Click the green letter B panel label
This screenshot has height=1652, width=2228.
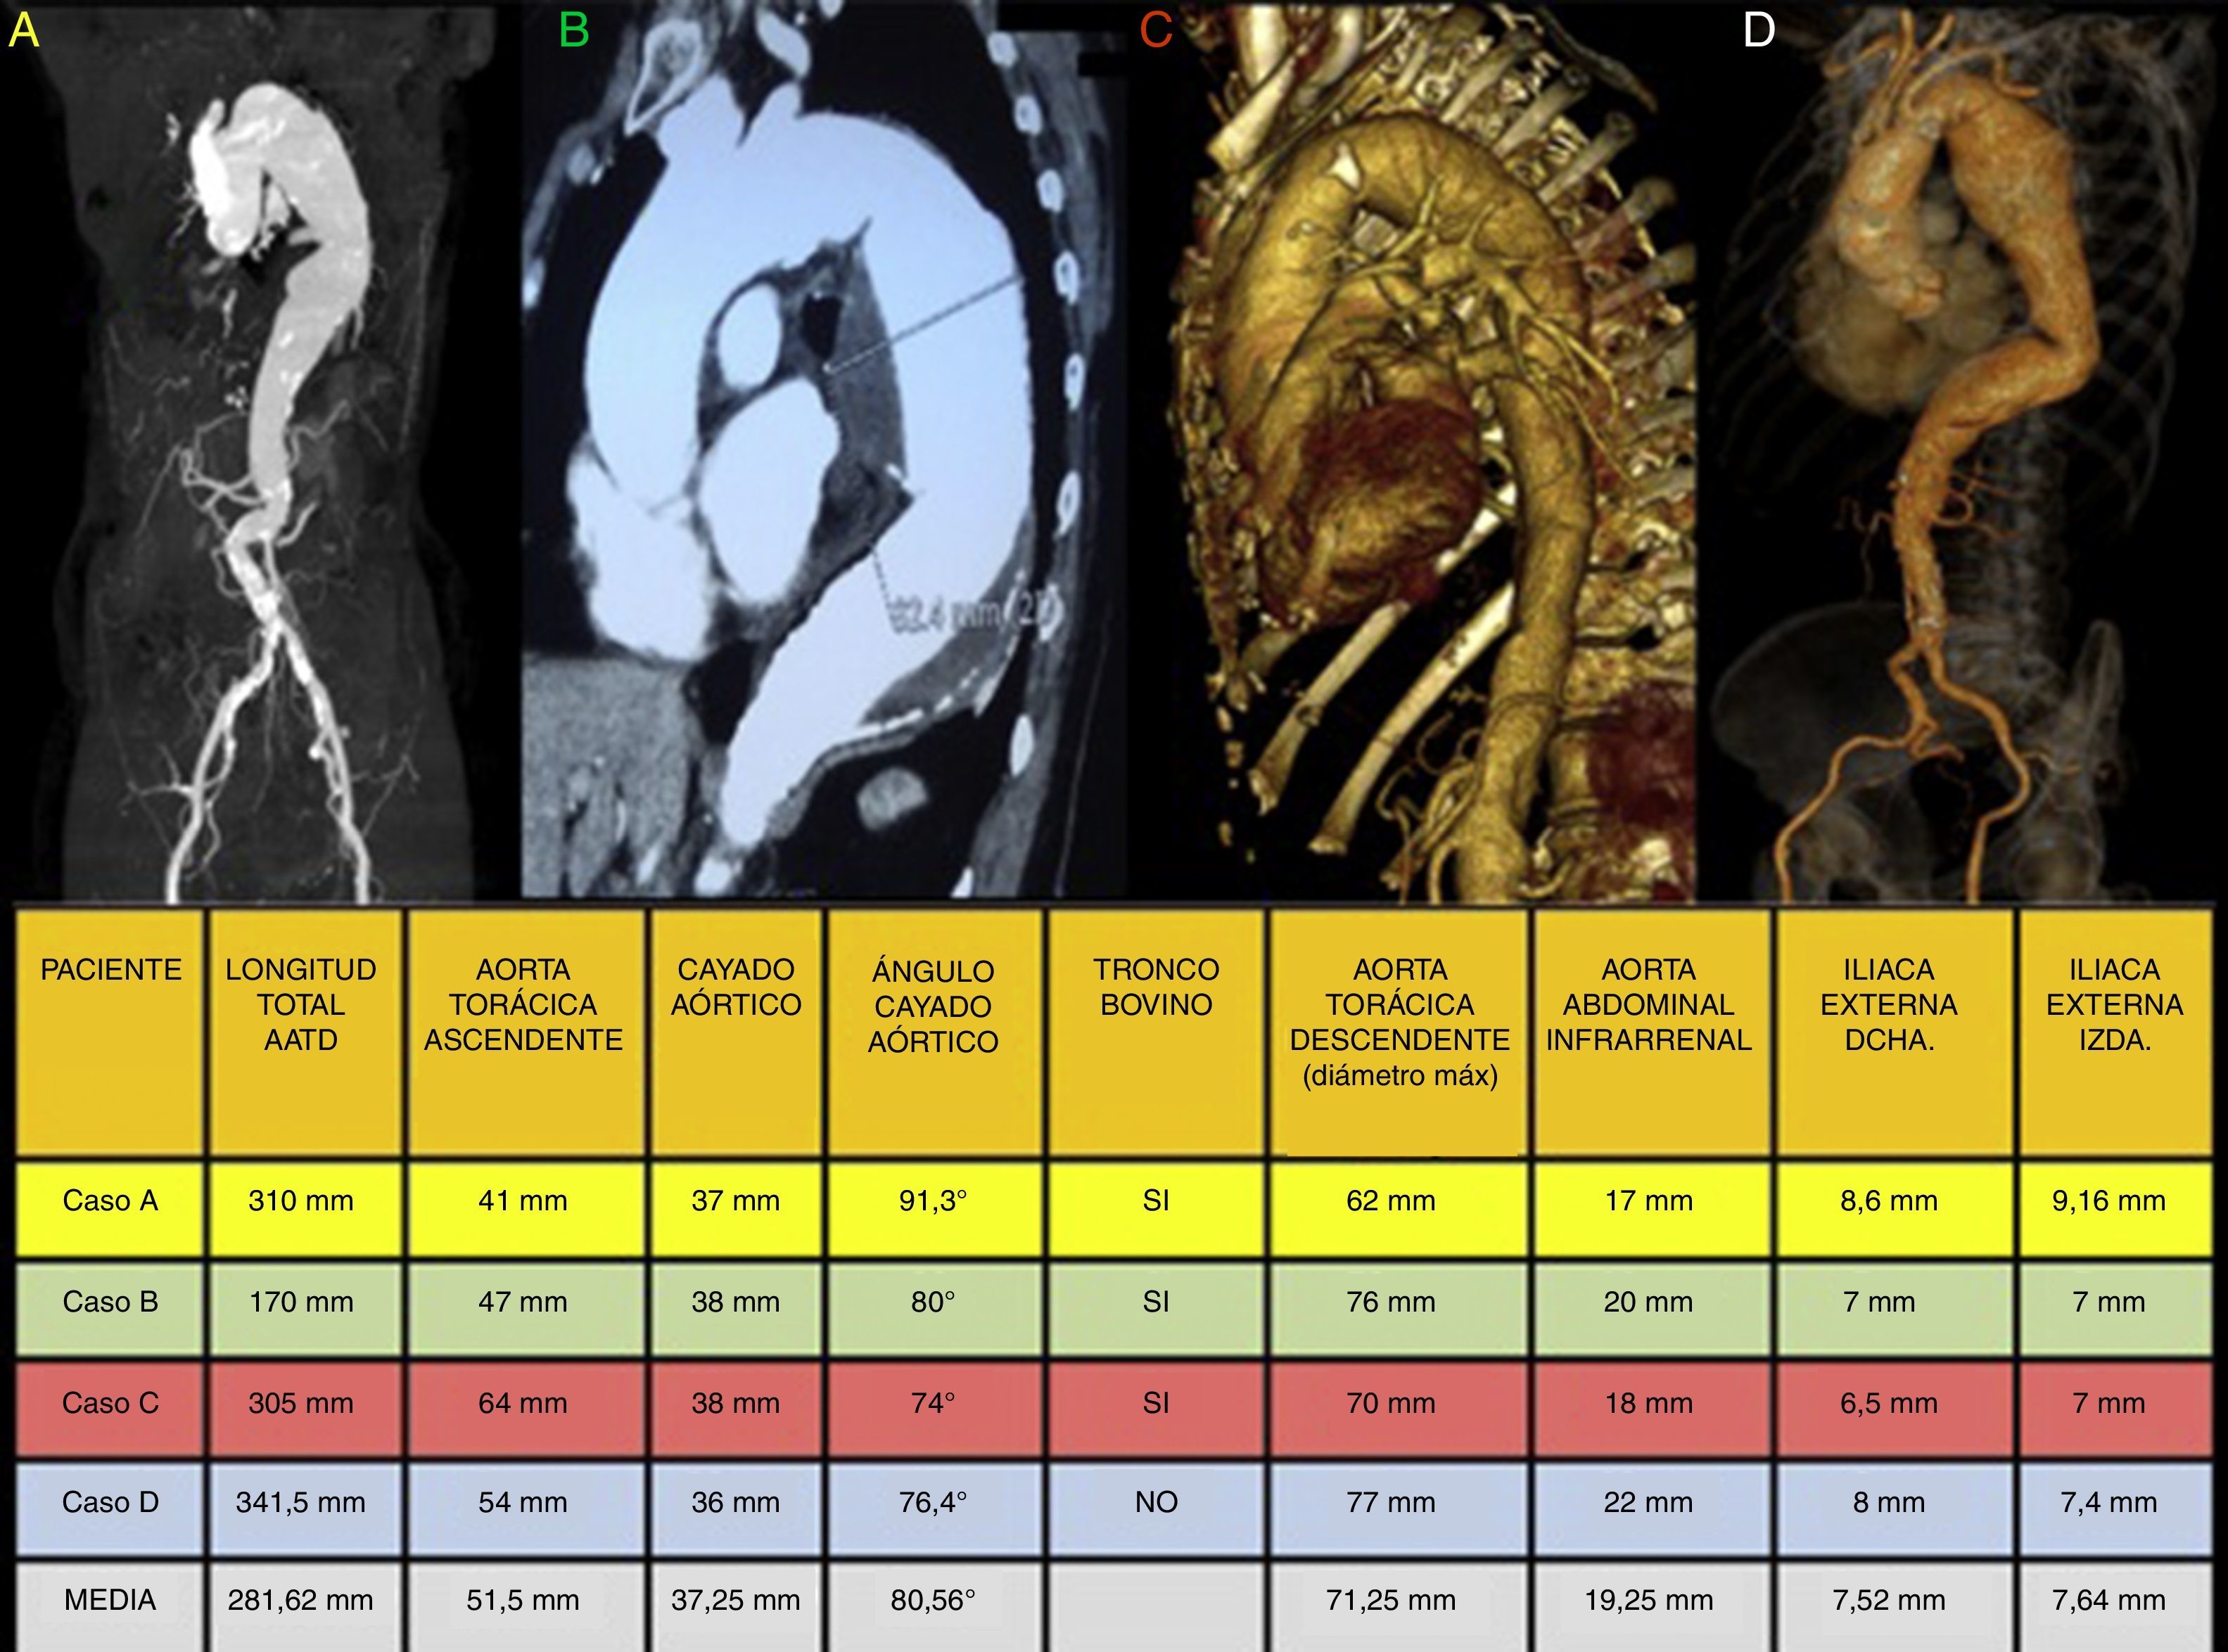tap(573, 31)
